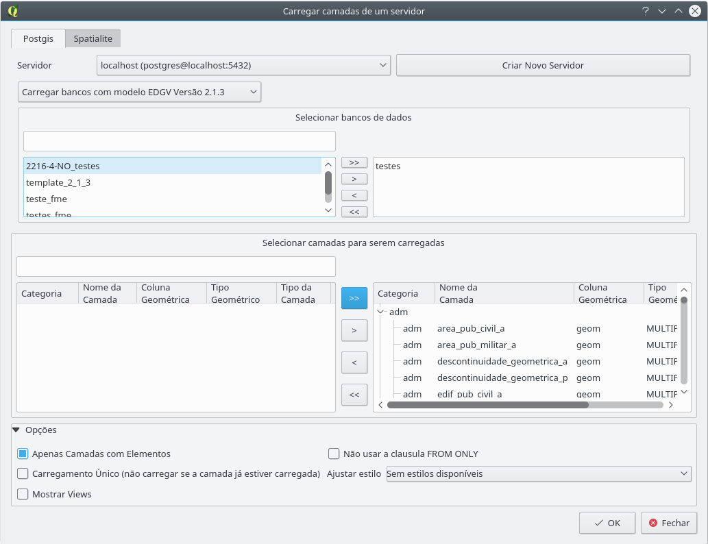Select area_pub_civil_a layer row
The height and width of the screenshot is (544, 708).
coord(526,329)
